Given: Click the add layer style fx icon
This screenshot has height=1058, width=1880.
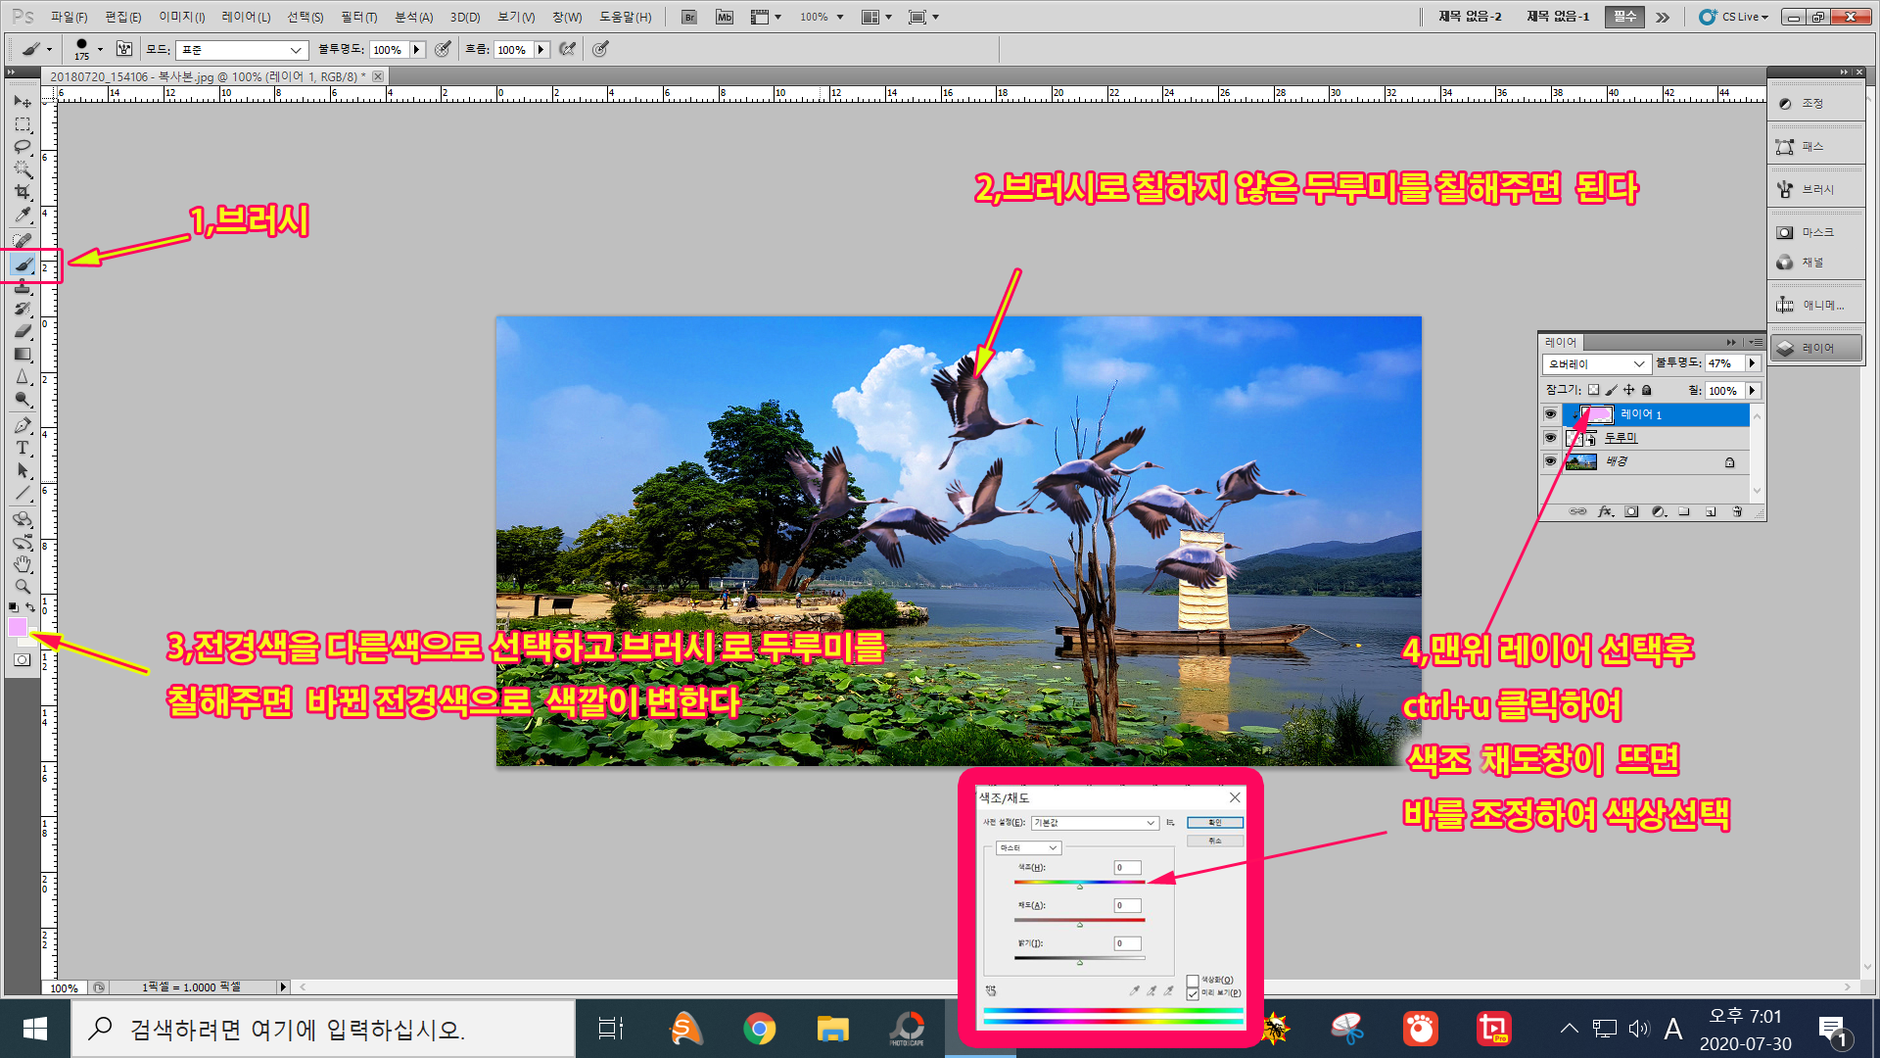Looking at the screenshot, I should coord(1605,511).
